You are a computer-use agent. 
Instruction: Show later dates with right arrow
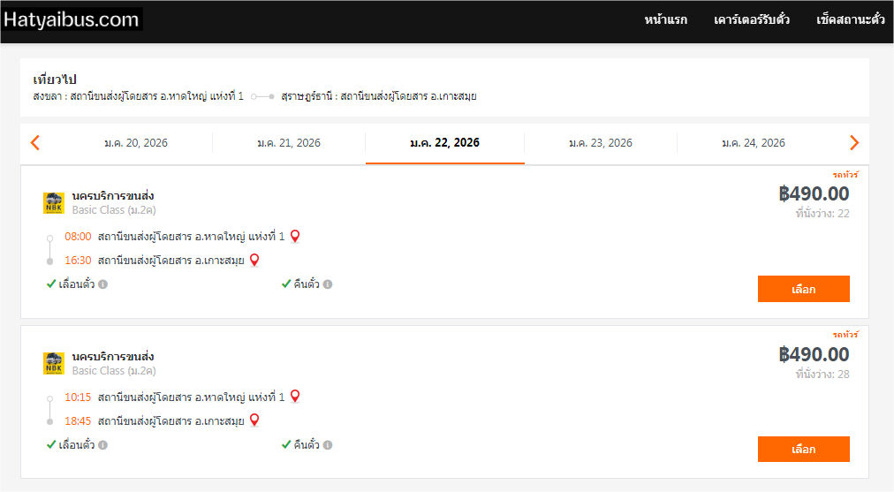tap(854, 142)
